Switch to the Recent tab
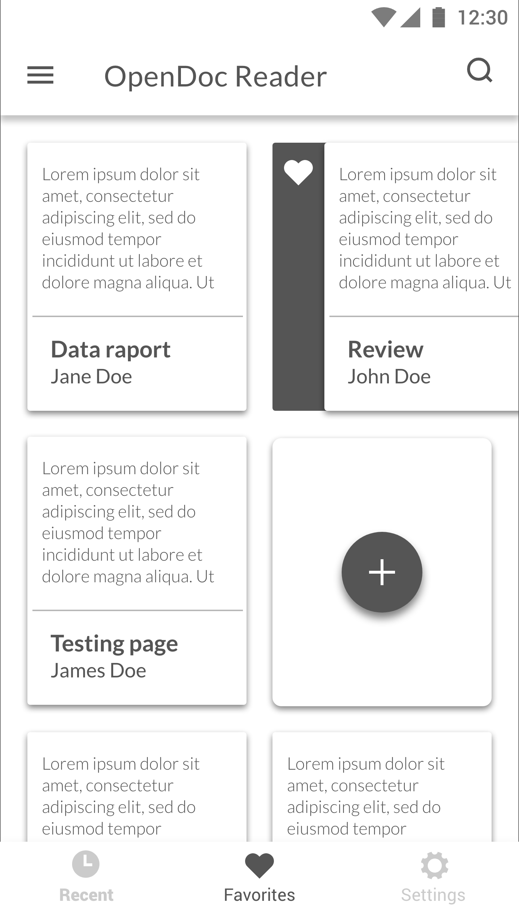 tap(86, 878)
